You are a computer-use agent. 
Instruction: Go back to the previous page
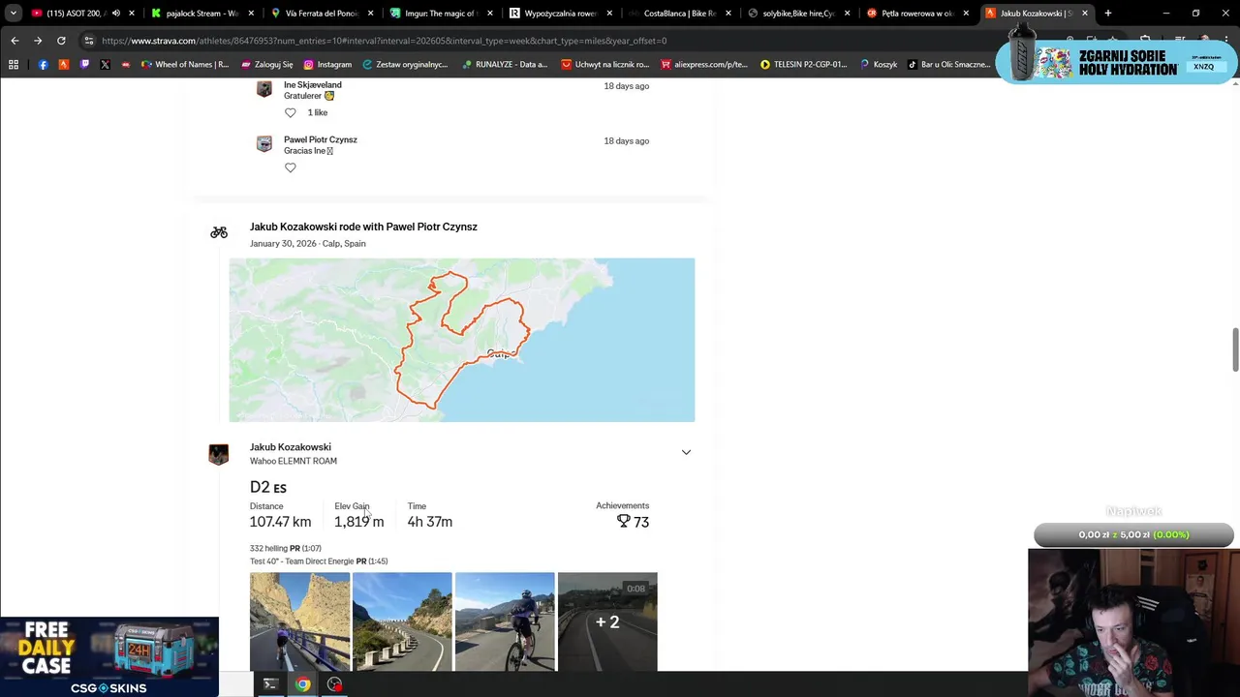coord(15,41)
